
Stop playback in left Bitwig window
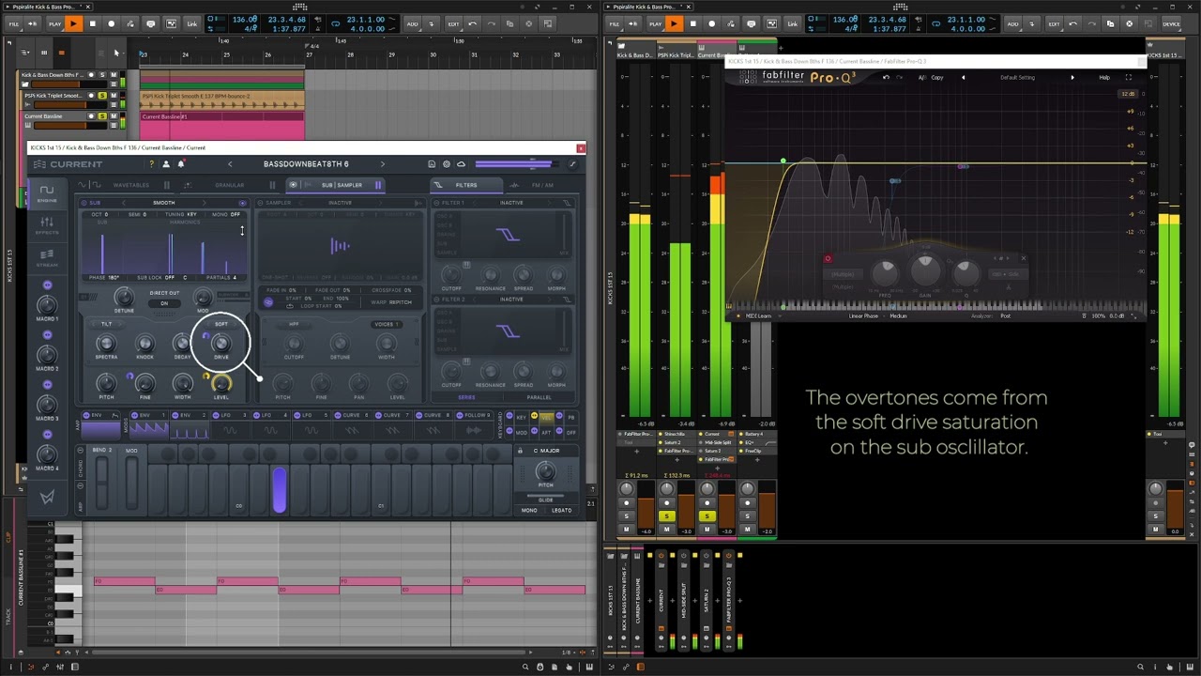92,23
